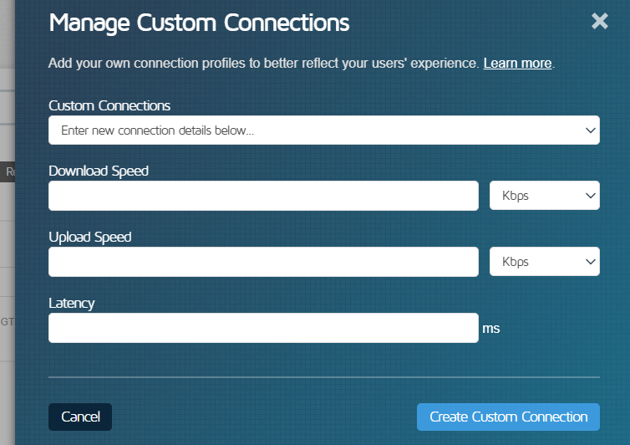
Task: Click the Upload Speed label text
Action: click(90, 237)
